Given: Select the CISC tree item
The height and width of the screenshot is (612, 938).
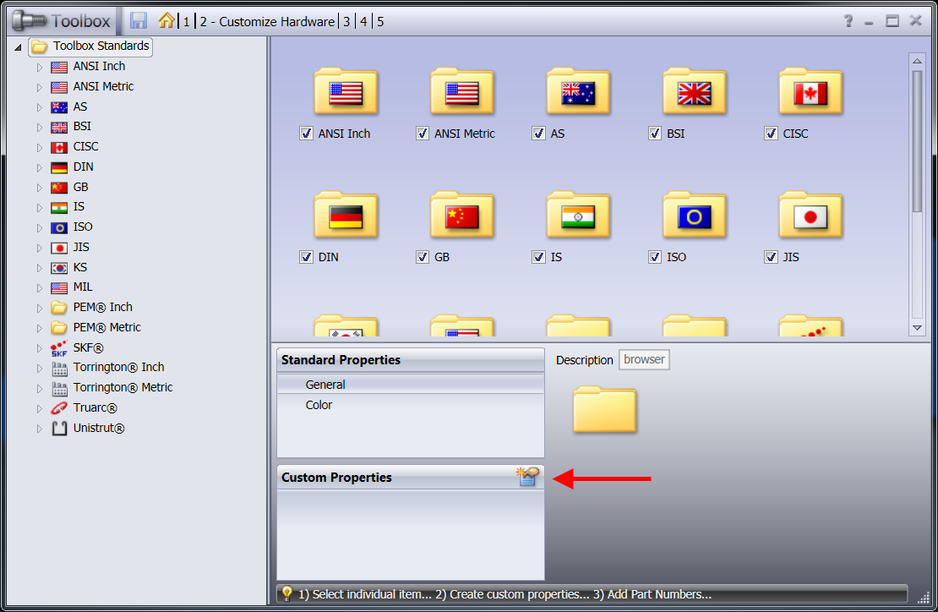Looking at the screenshot, I should point(85,146).
